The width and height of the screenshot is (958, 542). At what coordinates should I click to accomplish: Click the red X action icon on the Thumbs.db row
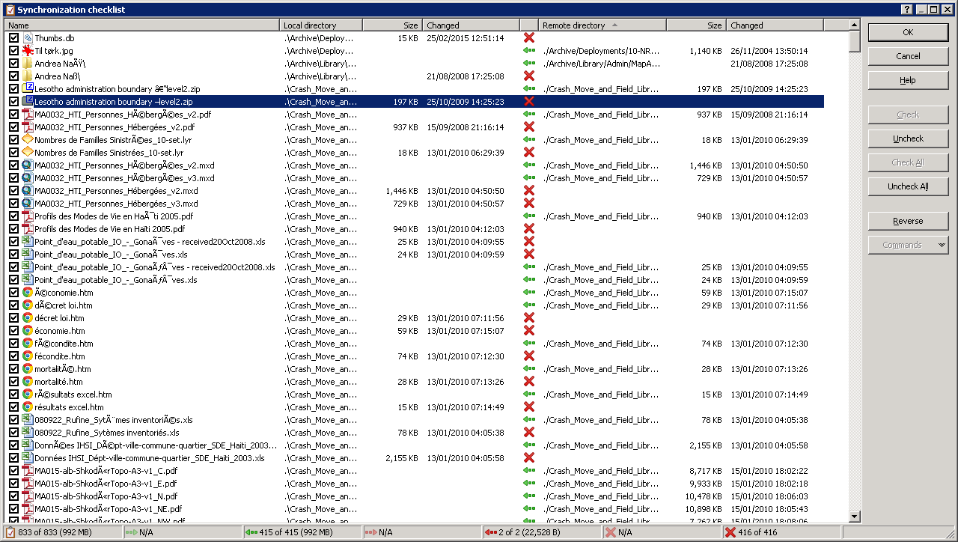[x=529, y=37]
